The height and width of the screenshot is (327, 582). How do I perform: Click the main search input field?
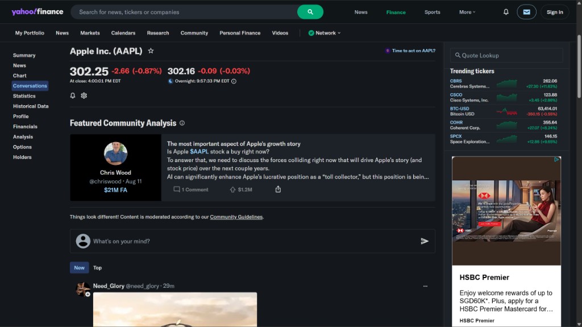tap(184, 12)
